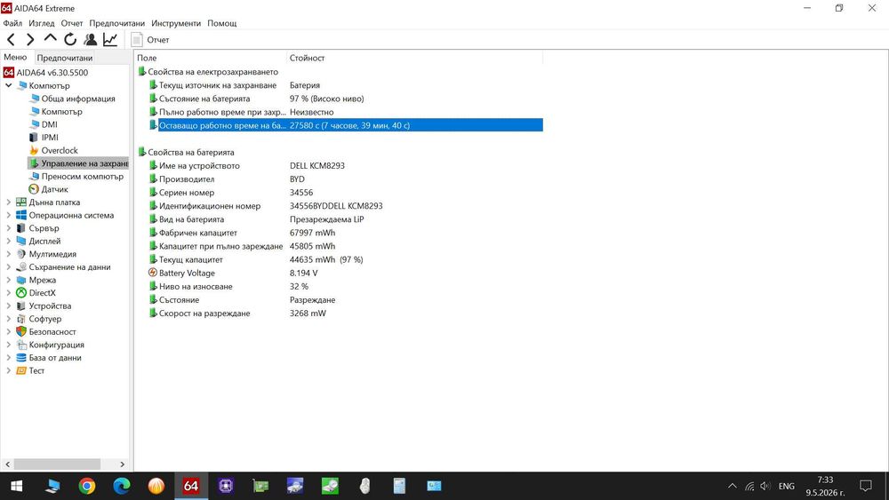Expand the Дънна платка node
The image size is (889, 500).
click(9, 202)
